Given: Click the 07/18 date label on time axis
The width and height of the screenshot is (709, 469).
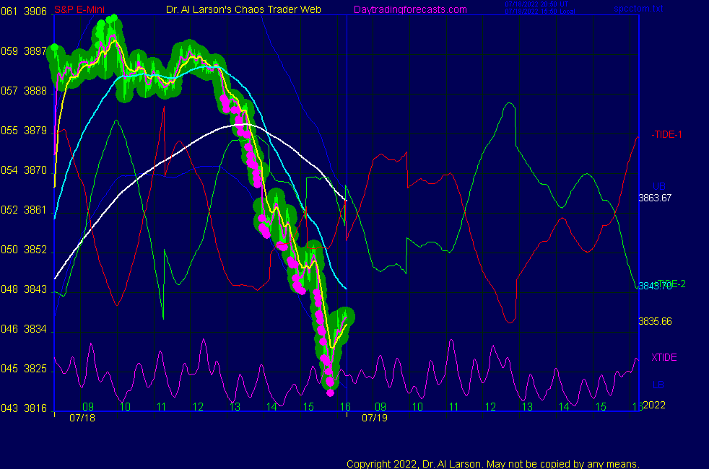Looking at the screenshot, I should tap(82, 418).
